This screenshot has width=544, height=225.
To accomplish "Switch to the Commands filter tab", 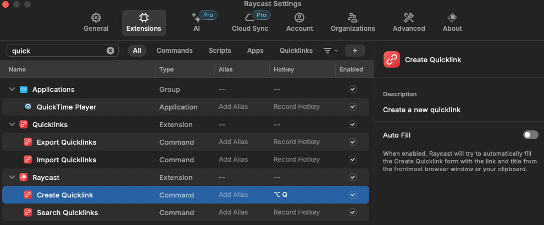I will 174,51.
